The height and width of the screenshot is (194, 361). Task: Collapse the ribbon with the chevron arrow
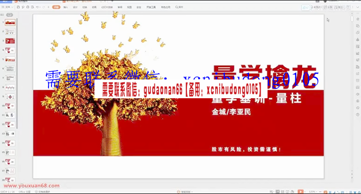tap(358, 7)
